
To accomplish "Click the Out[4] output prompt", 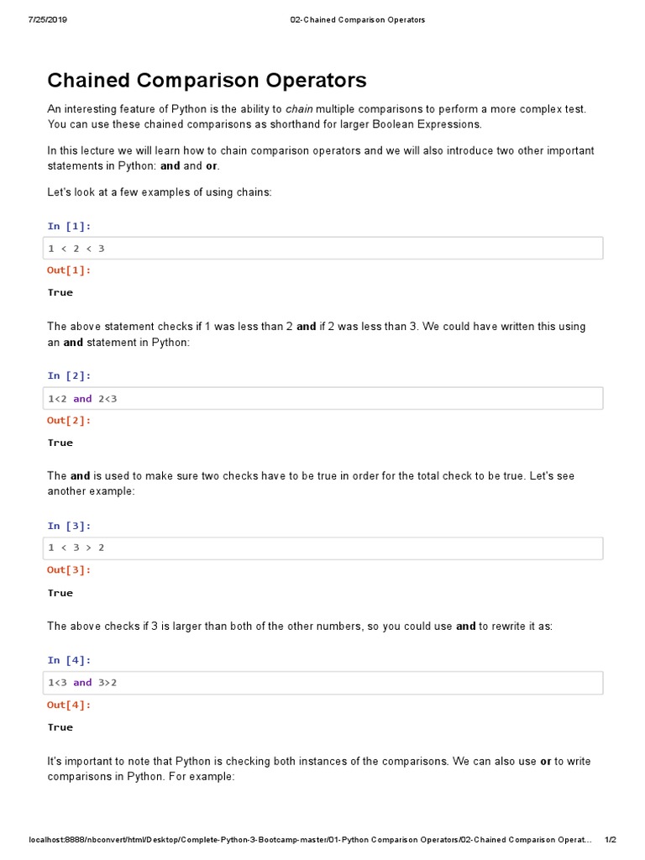I will point(69,705).
